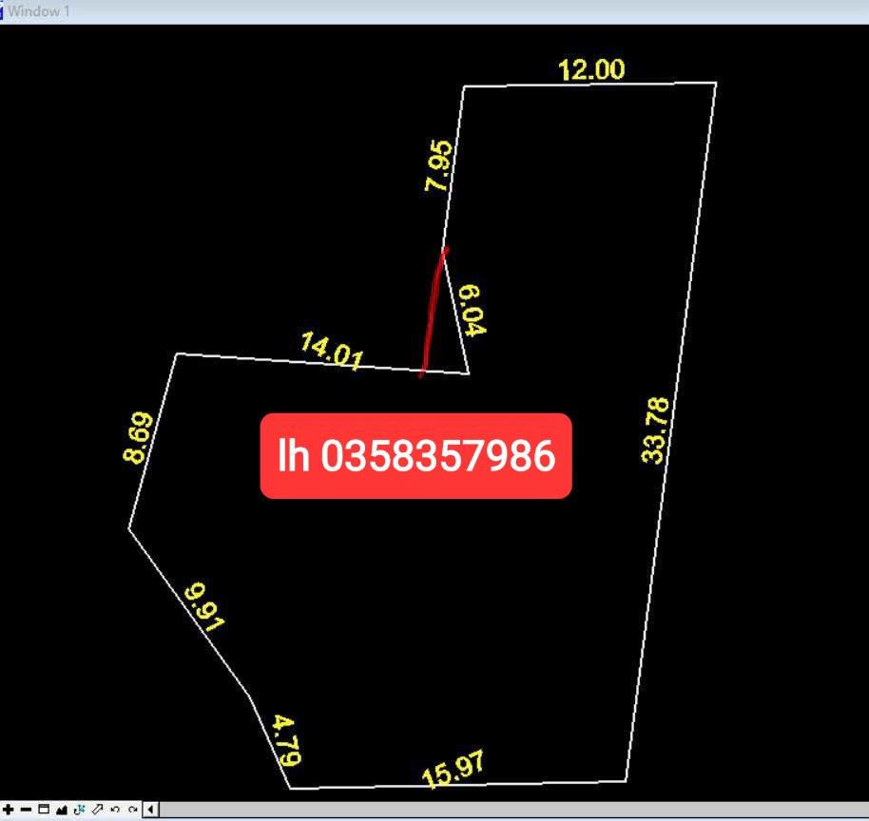Click the 6.04 dimension label

[473, 310]
